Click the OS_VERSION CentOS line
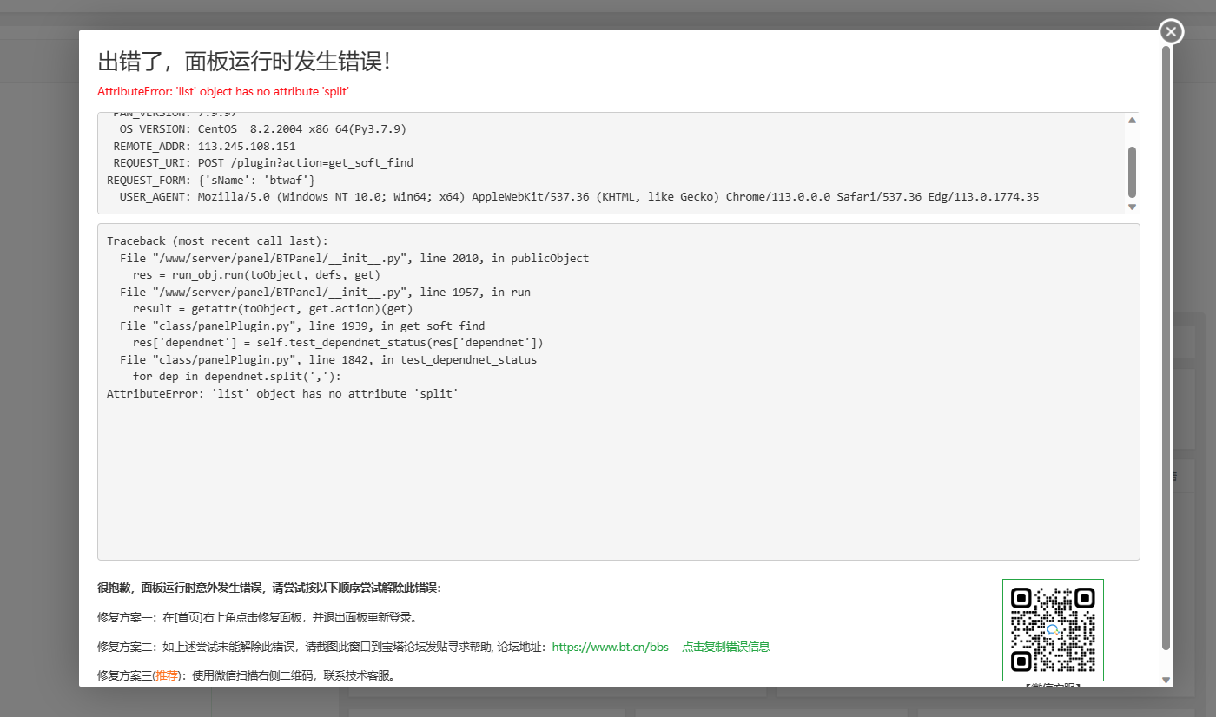1216x717 pixels. click(263, 128)
